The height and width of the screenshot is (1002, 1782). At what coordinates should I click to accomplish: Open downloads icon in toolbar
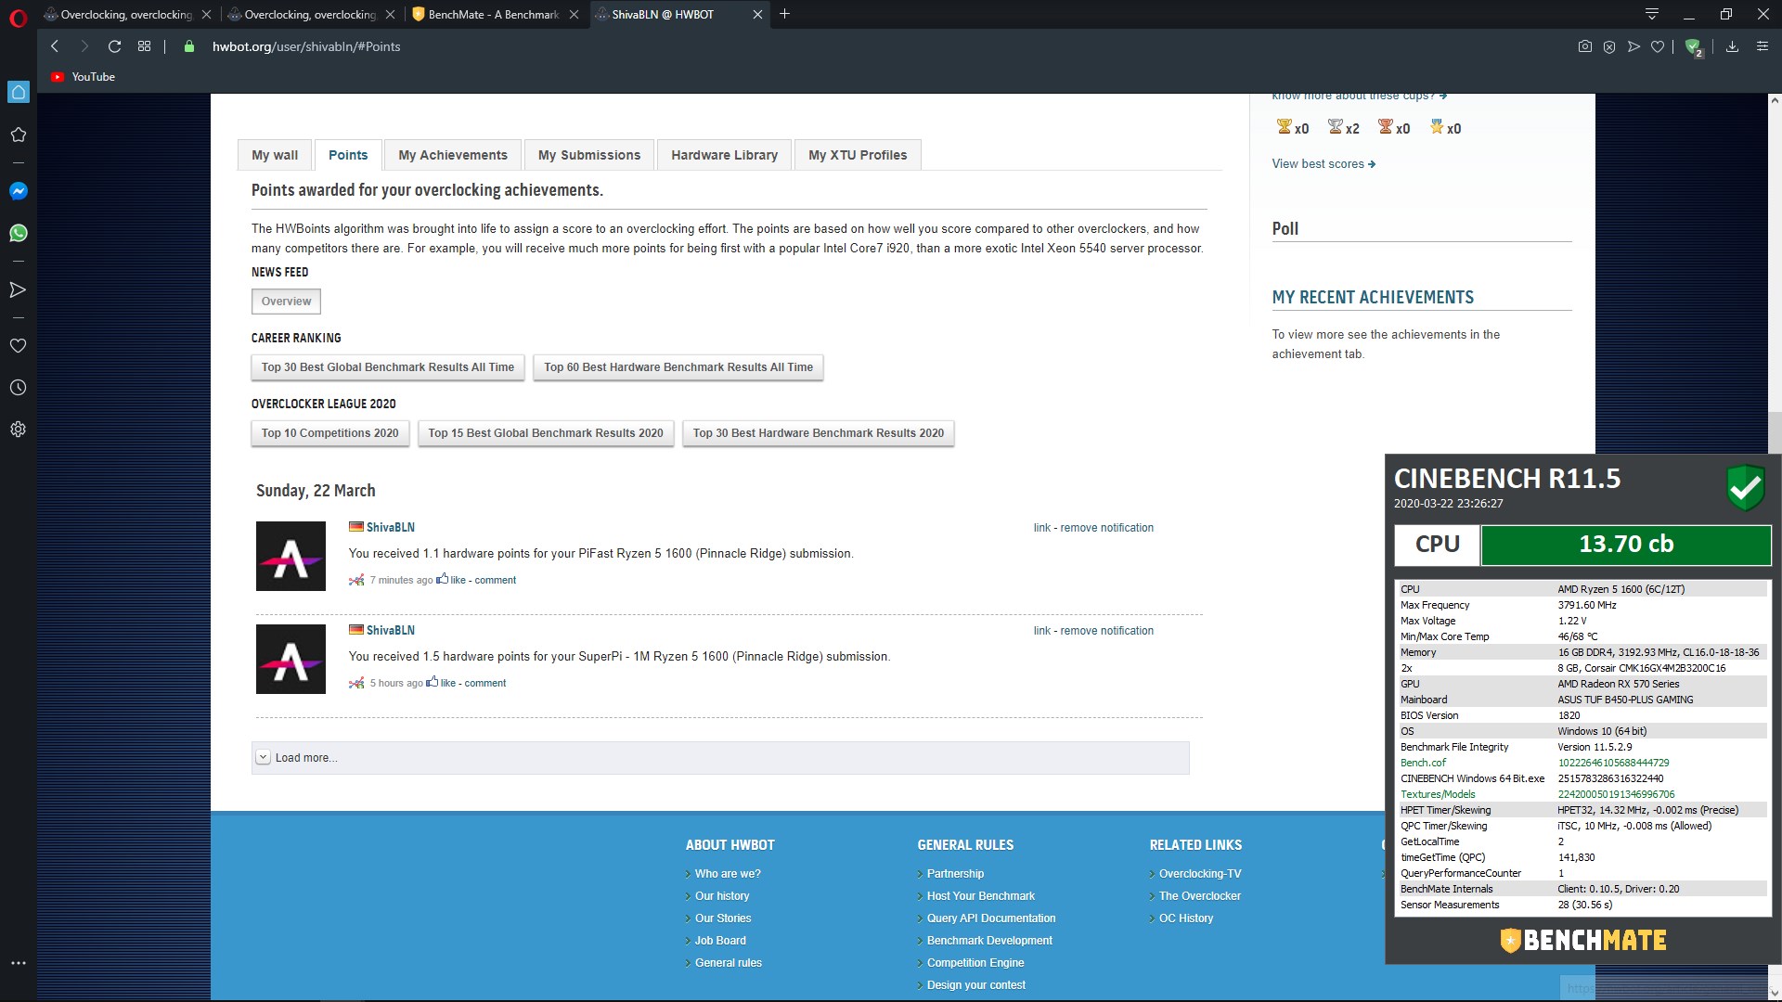[1732, 46]
